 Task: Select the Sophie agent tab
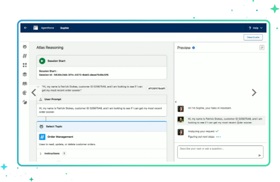65,28
